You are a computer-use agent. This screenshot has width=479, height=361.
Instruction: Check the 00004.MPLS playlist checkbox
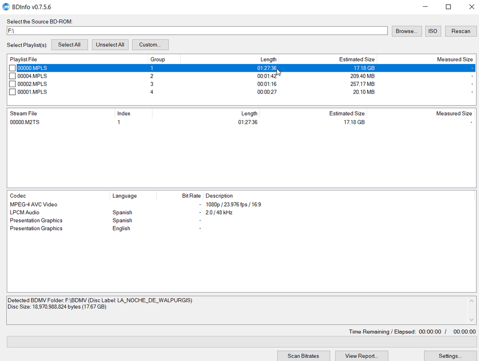[12, 76]
